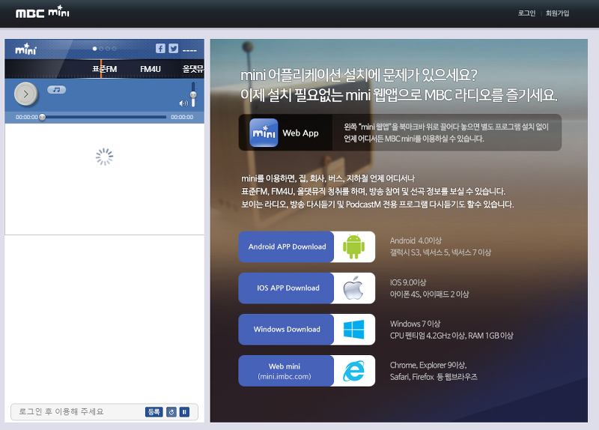This screenshot has width=599, height=430.
Task: Click the MBC mini logo in header
Action: [42, 12]
